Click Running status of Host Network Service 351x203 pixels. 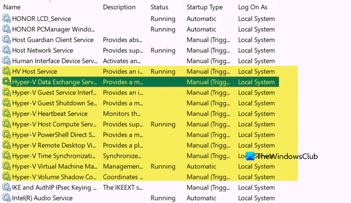point(163,50)
